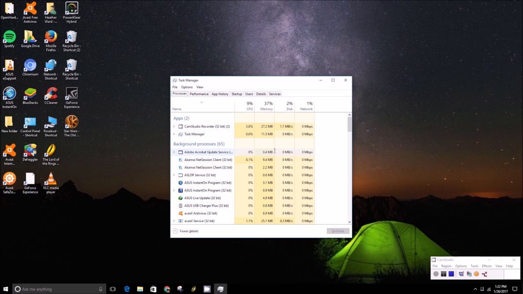Select the VLC media player desktop icon
523x294 pixels.
tap(51, 183)
